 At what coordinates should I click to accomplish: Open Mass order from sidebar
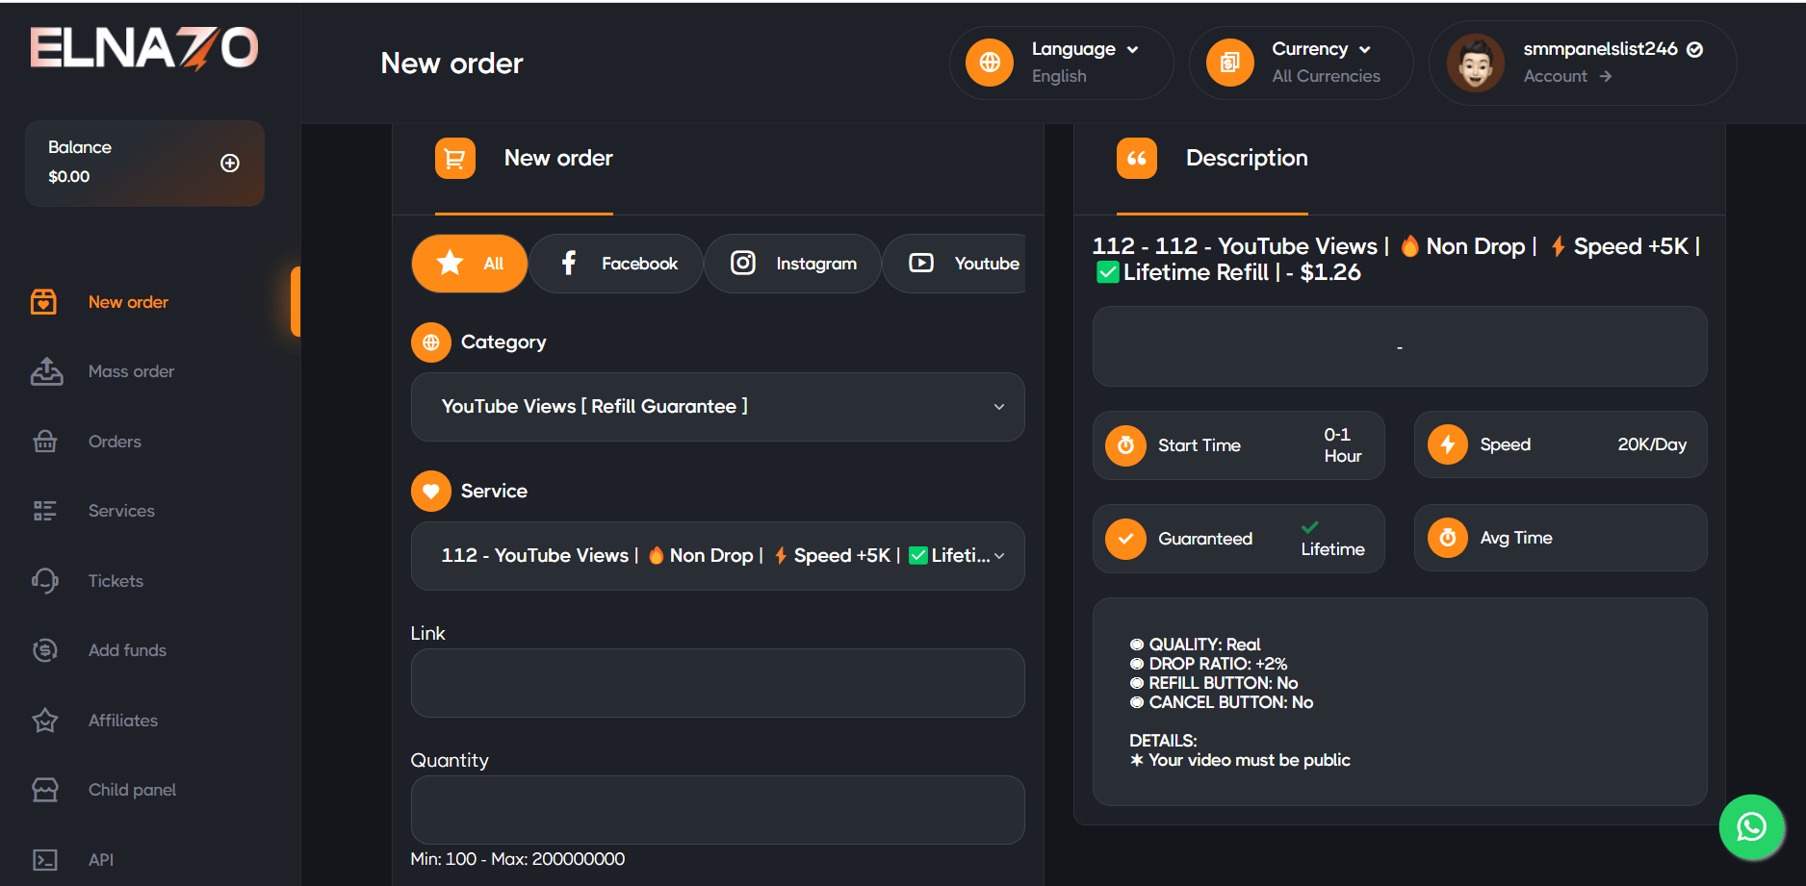130,371
